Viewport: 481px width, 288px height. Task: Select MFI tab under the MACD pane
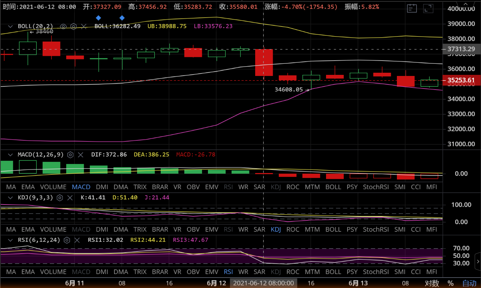click(x=432, y=187)
